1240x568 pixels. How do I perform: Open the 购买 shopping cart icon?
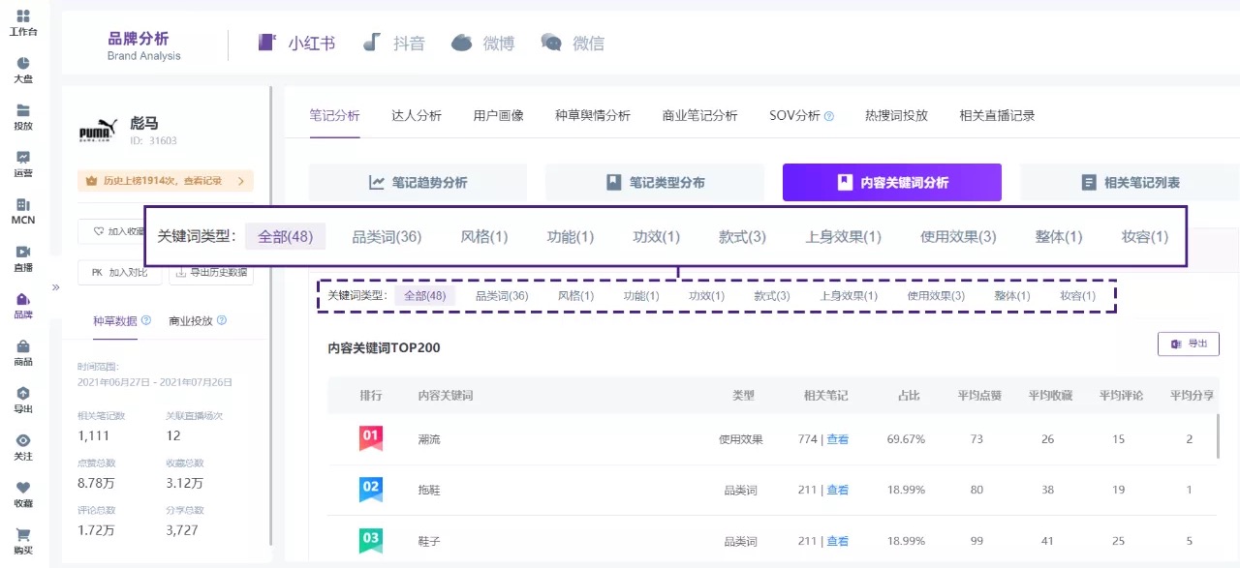click(23, 534)
